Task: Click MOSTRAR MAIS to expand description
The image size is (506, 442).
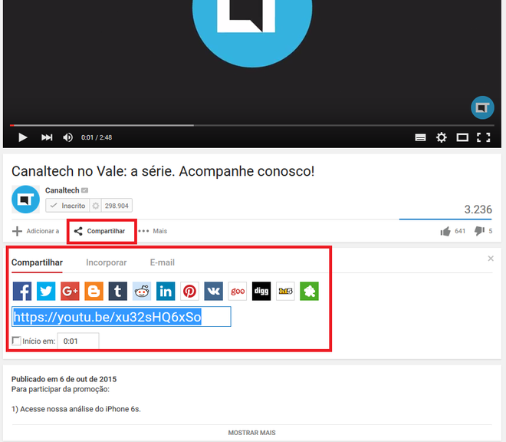Action: [251, 433]
